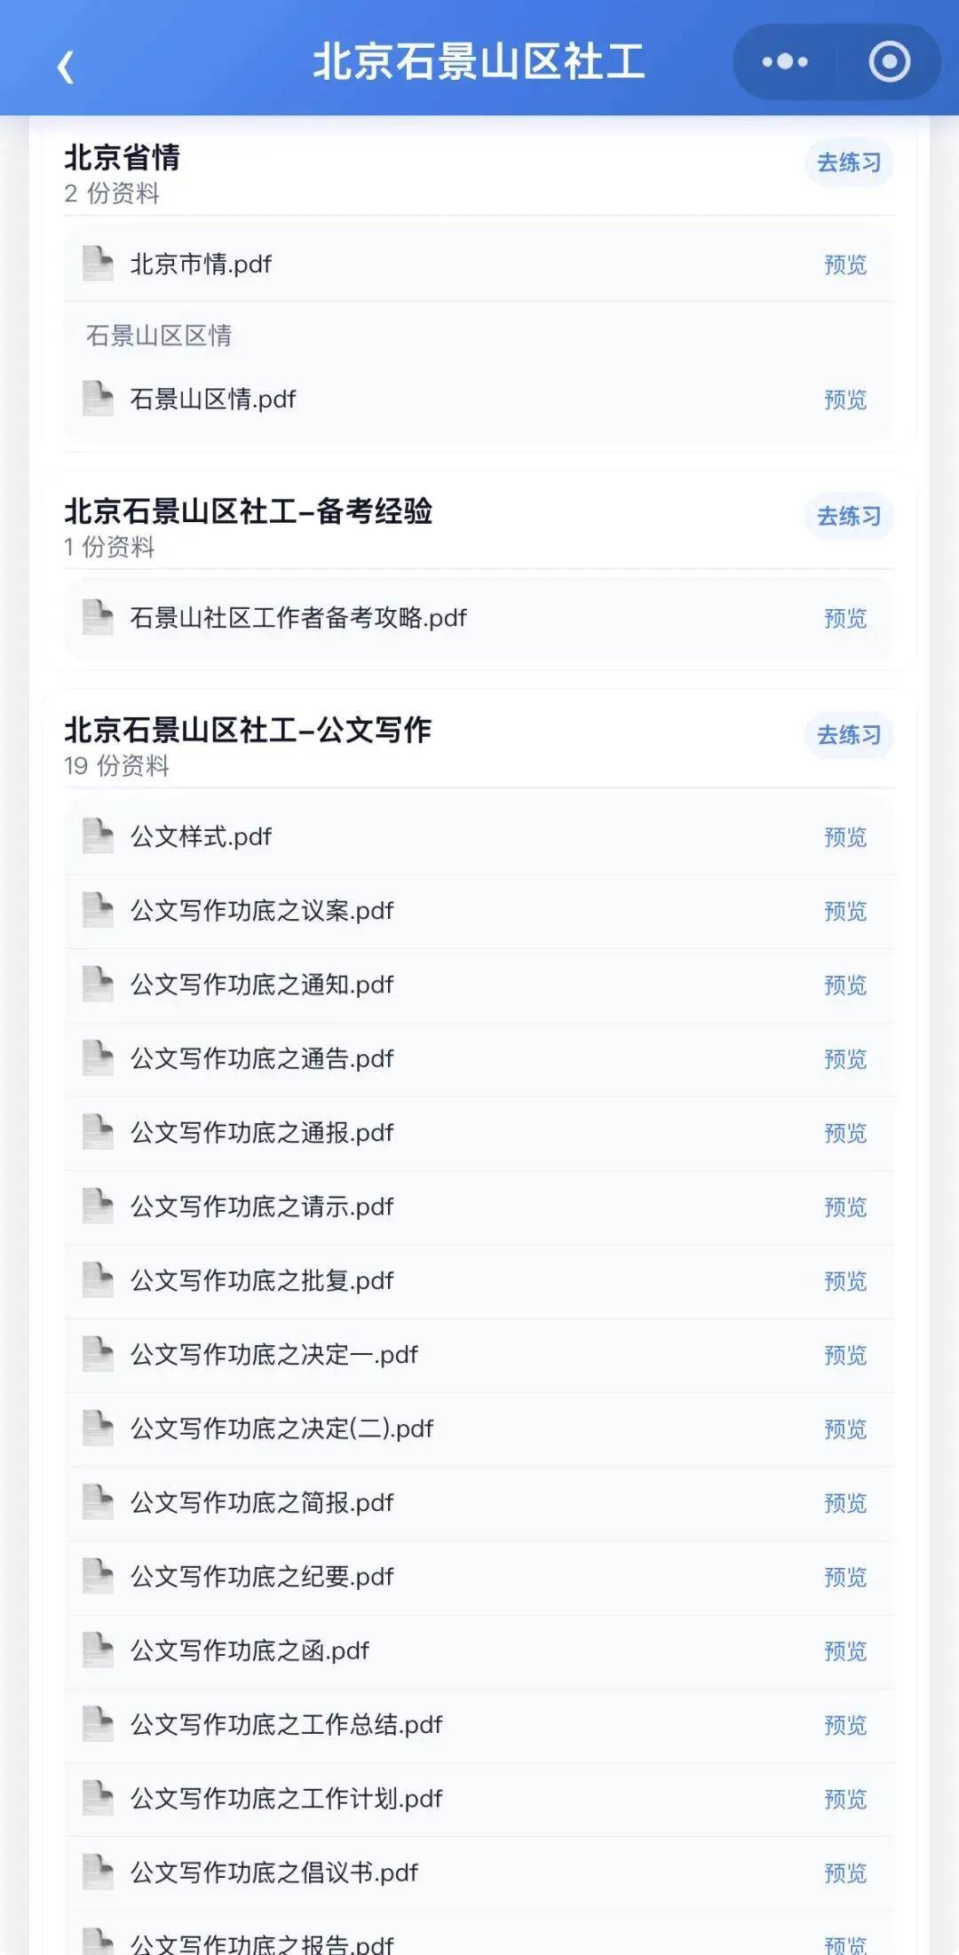Screen dimensions: 959x1955
Task: Open 公文写作功底之议案.pdf file entry
Action: click(479, 911)
